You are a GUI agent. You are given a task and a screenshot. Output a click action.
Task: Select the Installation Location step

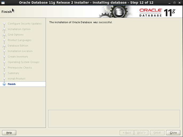tap(20, 51)
